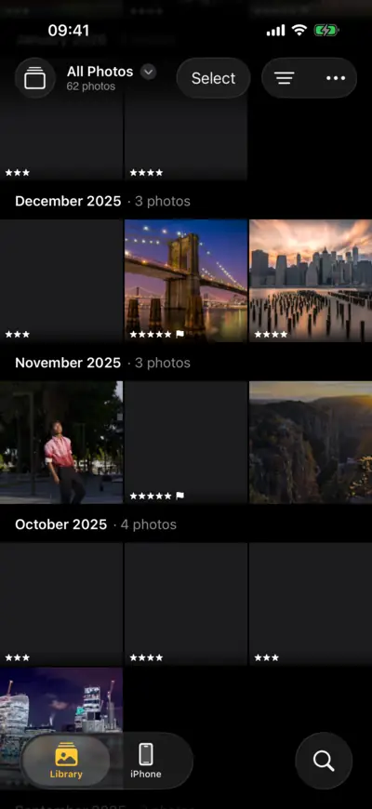Tap the Select button

click(213, 78)
